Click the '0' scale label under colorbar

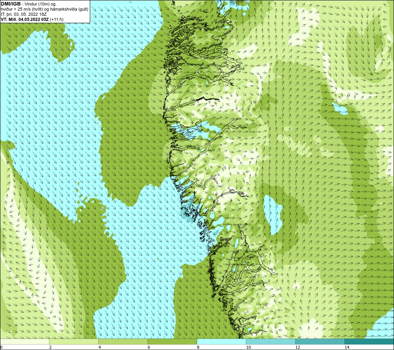click(2, 347)
